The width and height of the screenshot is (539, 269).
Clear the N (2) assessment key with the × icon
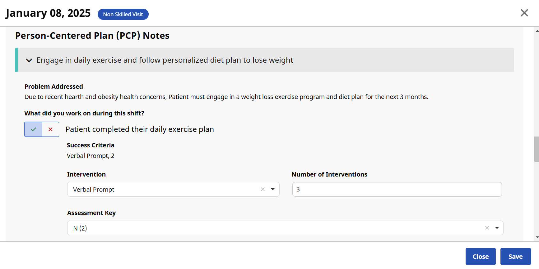487,228
